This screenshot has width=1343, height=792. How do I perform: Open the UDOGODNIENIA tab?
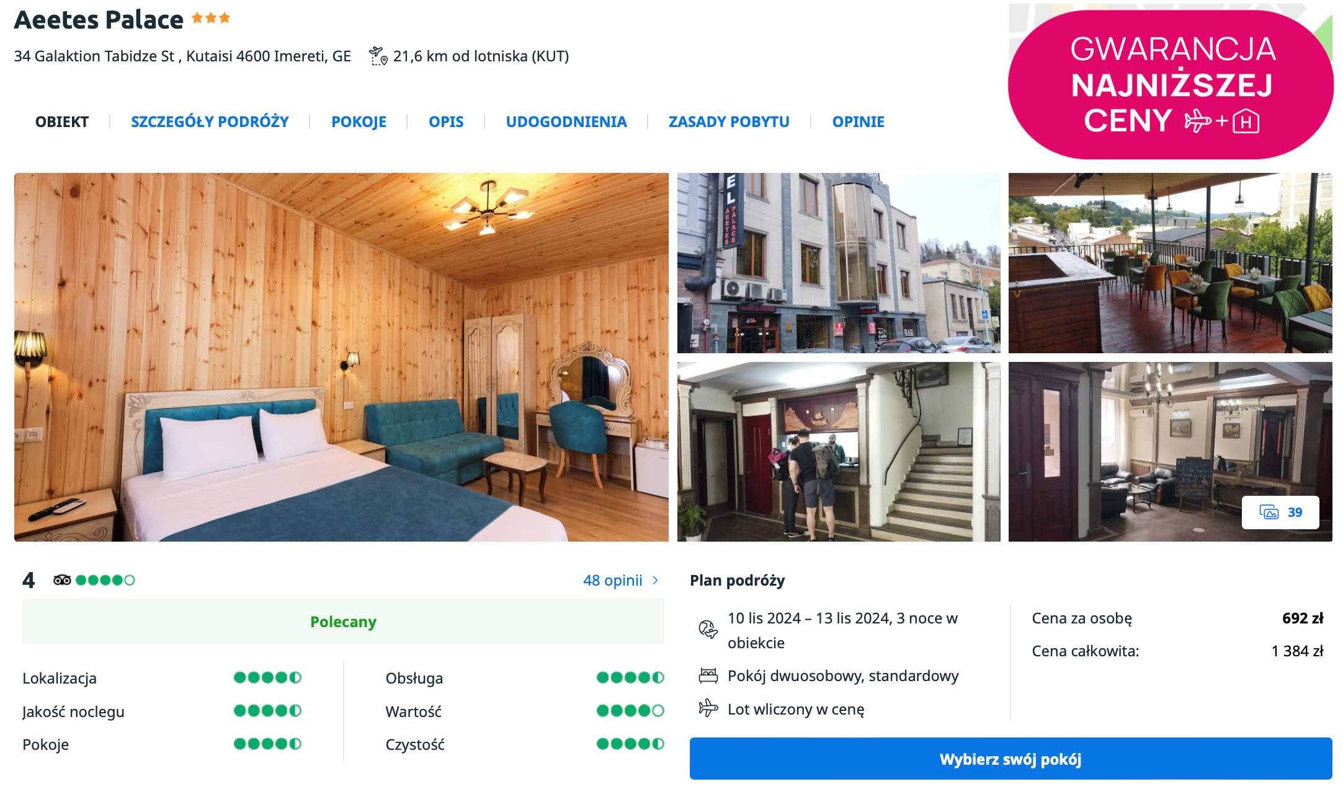pyautogui.click(x=566, y=122)
